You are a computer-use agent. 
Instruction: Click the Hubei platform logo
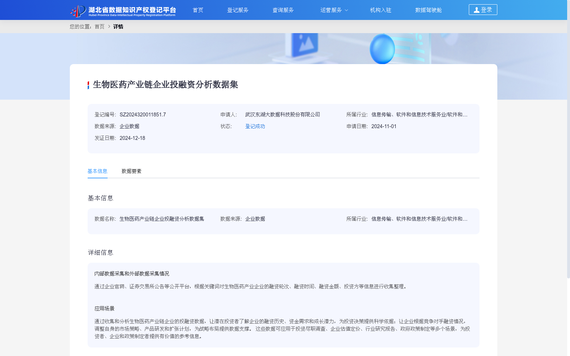coord(123,11)
